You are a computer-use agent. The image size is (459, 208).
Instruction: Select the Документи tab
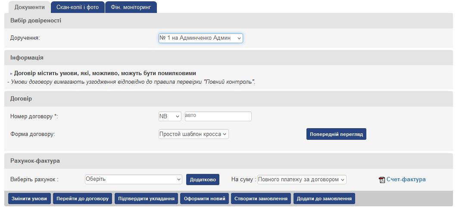pos(29,7)
